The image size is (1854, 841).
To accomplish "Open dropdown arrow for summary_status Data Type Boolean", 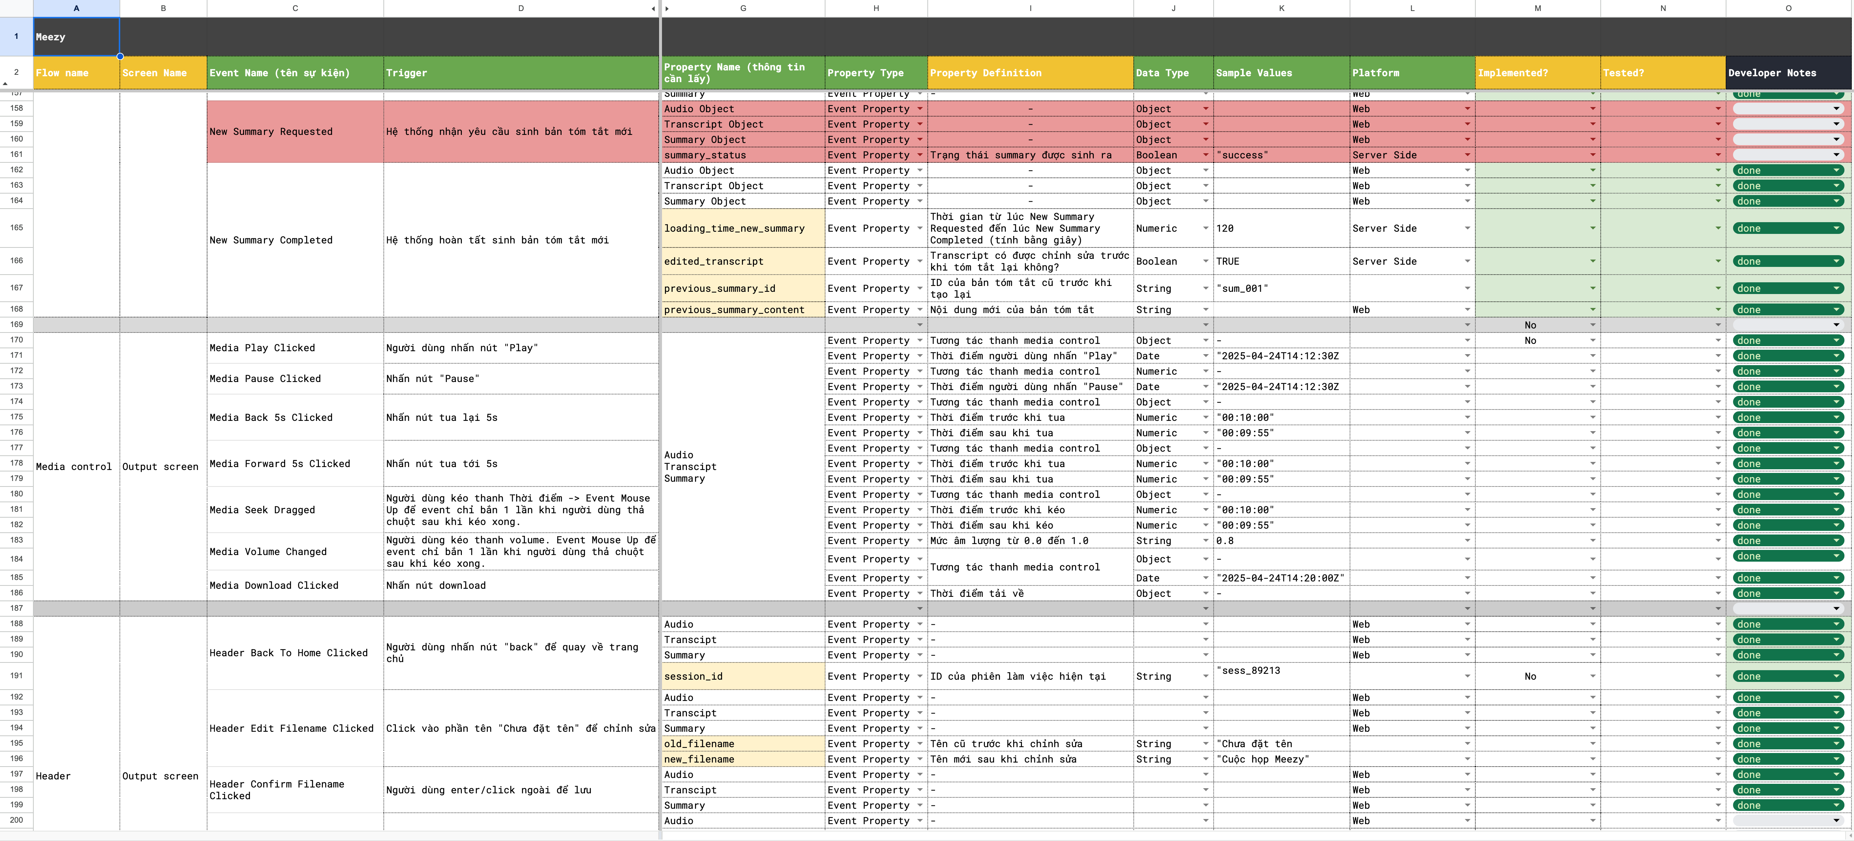I will [1206, 155].
